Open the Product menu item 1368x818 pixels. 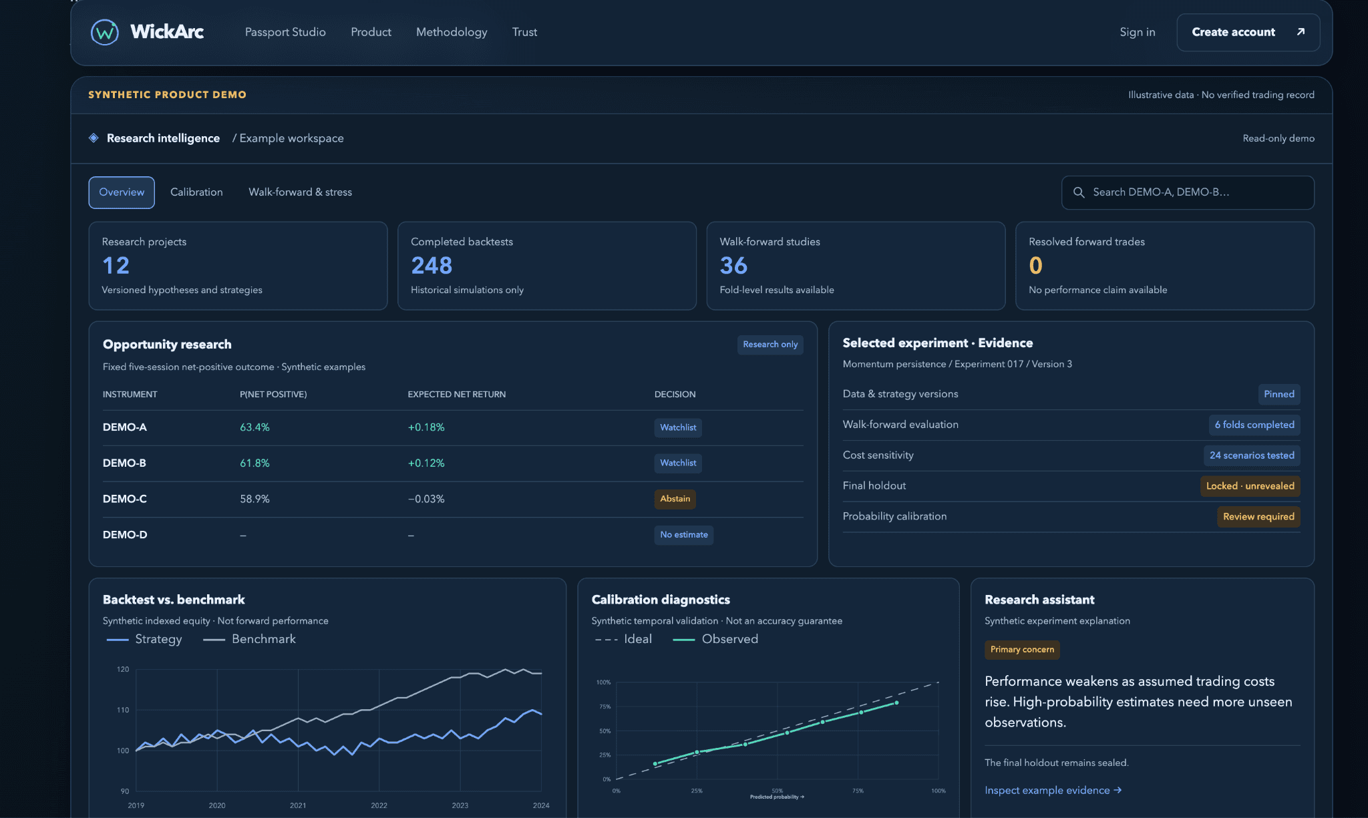tap(371, 32)
